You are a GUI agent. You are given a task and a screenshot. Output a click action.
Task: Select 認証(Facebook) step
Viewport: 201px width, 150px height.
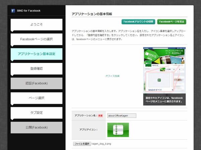[37, 83]
